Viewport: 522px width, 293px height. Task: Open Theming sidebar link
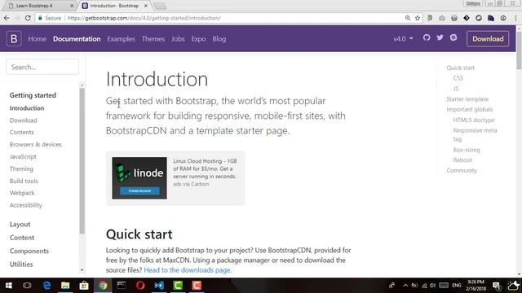21,168
